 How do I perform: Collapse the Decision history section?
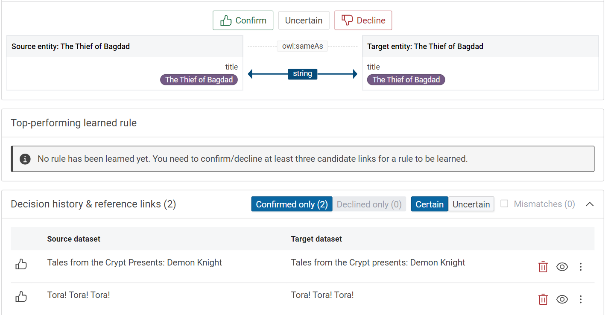[590, 204]
